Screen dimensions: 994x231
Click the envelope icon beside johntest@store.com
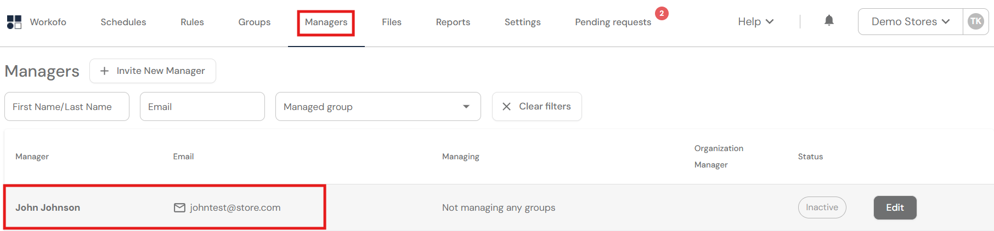click(179, 207)
